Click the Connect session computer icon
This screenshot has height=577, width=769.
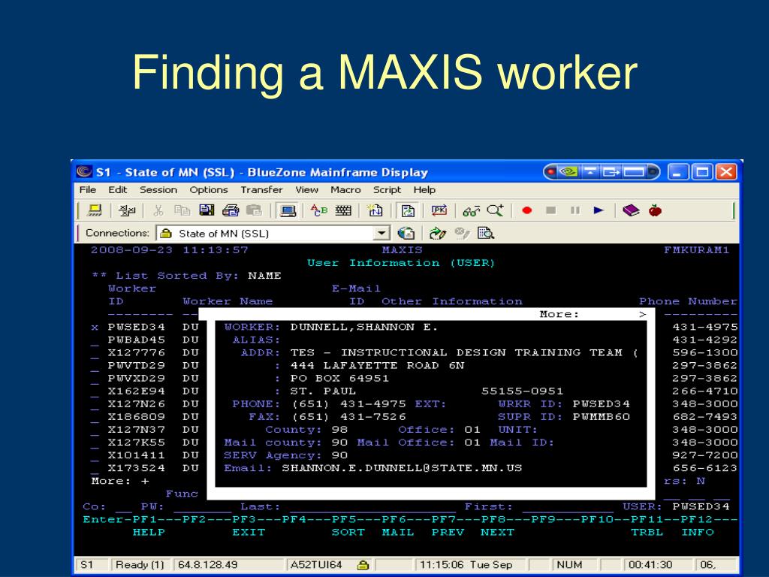(94, 210)
